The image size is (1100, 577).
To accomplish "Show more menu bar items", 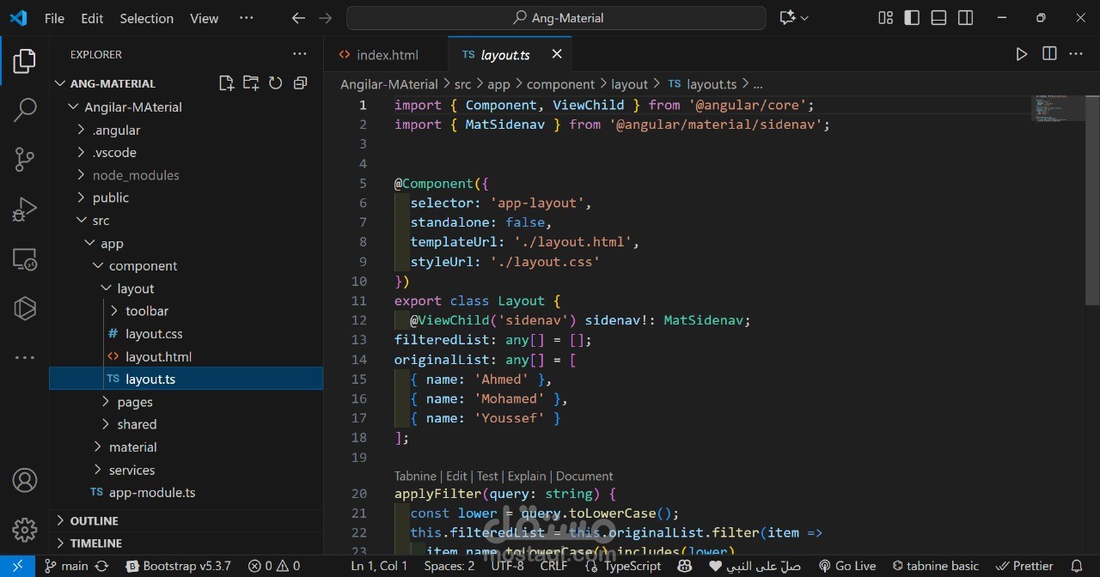I will click(x=246, y=18).
